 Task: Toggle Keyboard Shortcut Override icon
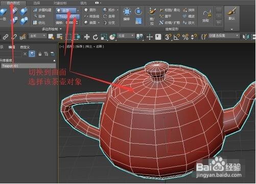click(x=158, y=37)
